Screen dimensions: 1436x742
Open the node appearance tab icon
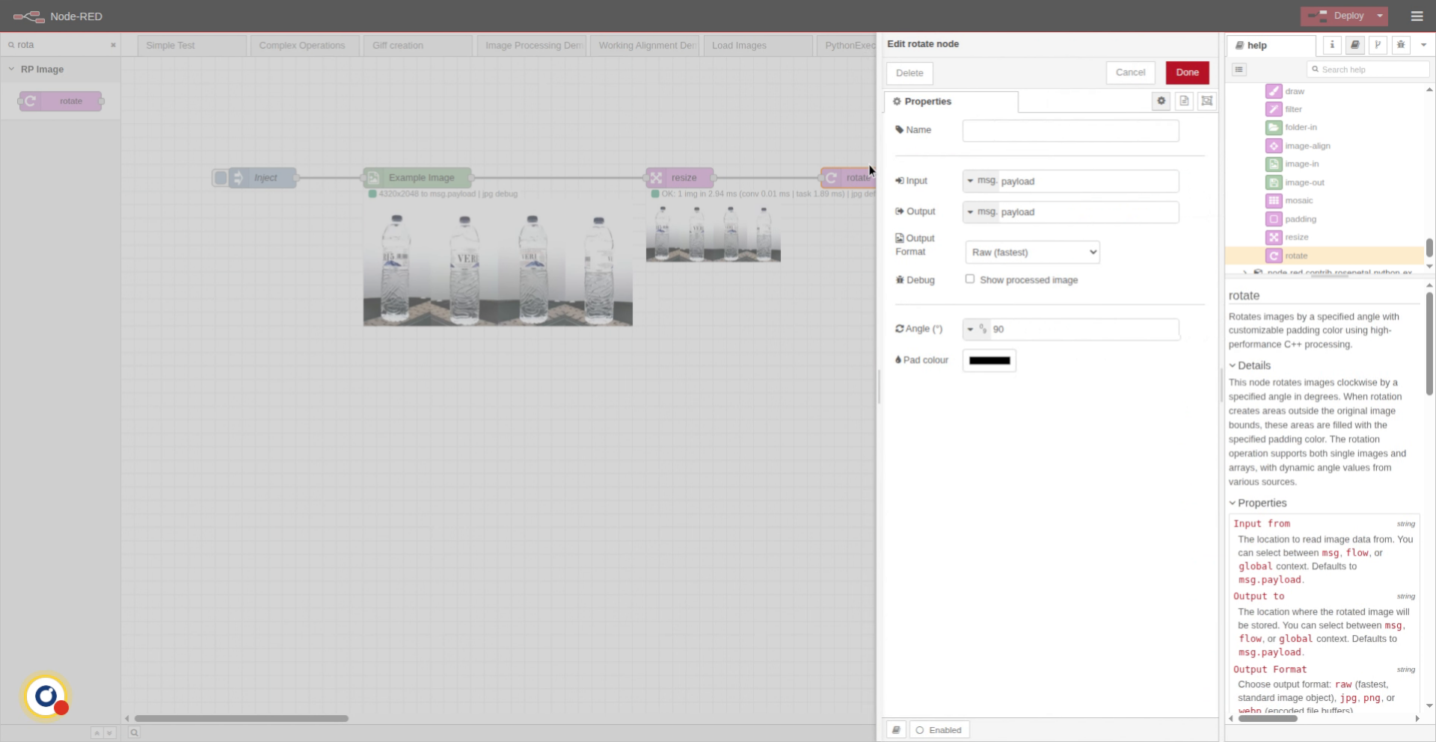[x=1206, y=101]
